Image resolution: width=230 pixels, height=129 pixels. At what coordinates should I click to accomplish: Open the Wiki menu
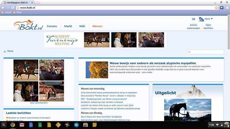pos(82,26)
